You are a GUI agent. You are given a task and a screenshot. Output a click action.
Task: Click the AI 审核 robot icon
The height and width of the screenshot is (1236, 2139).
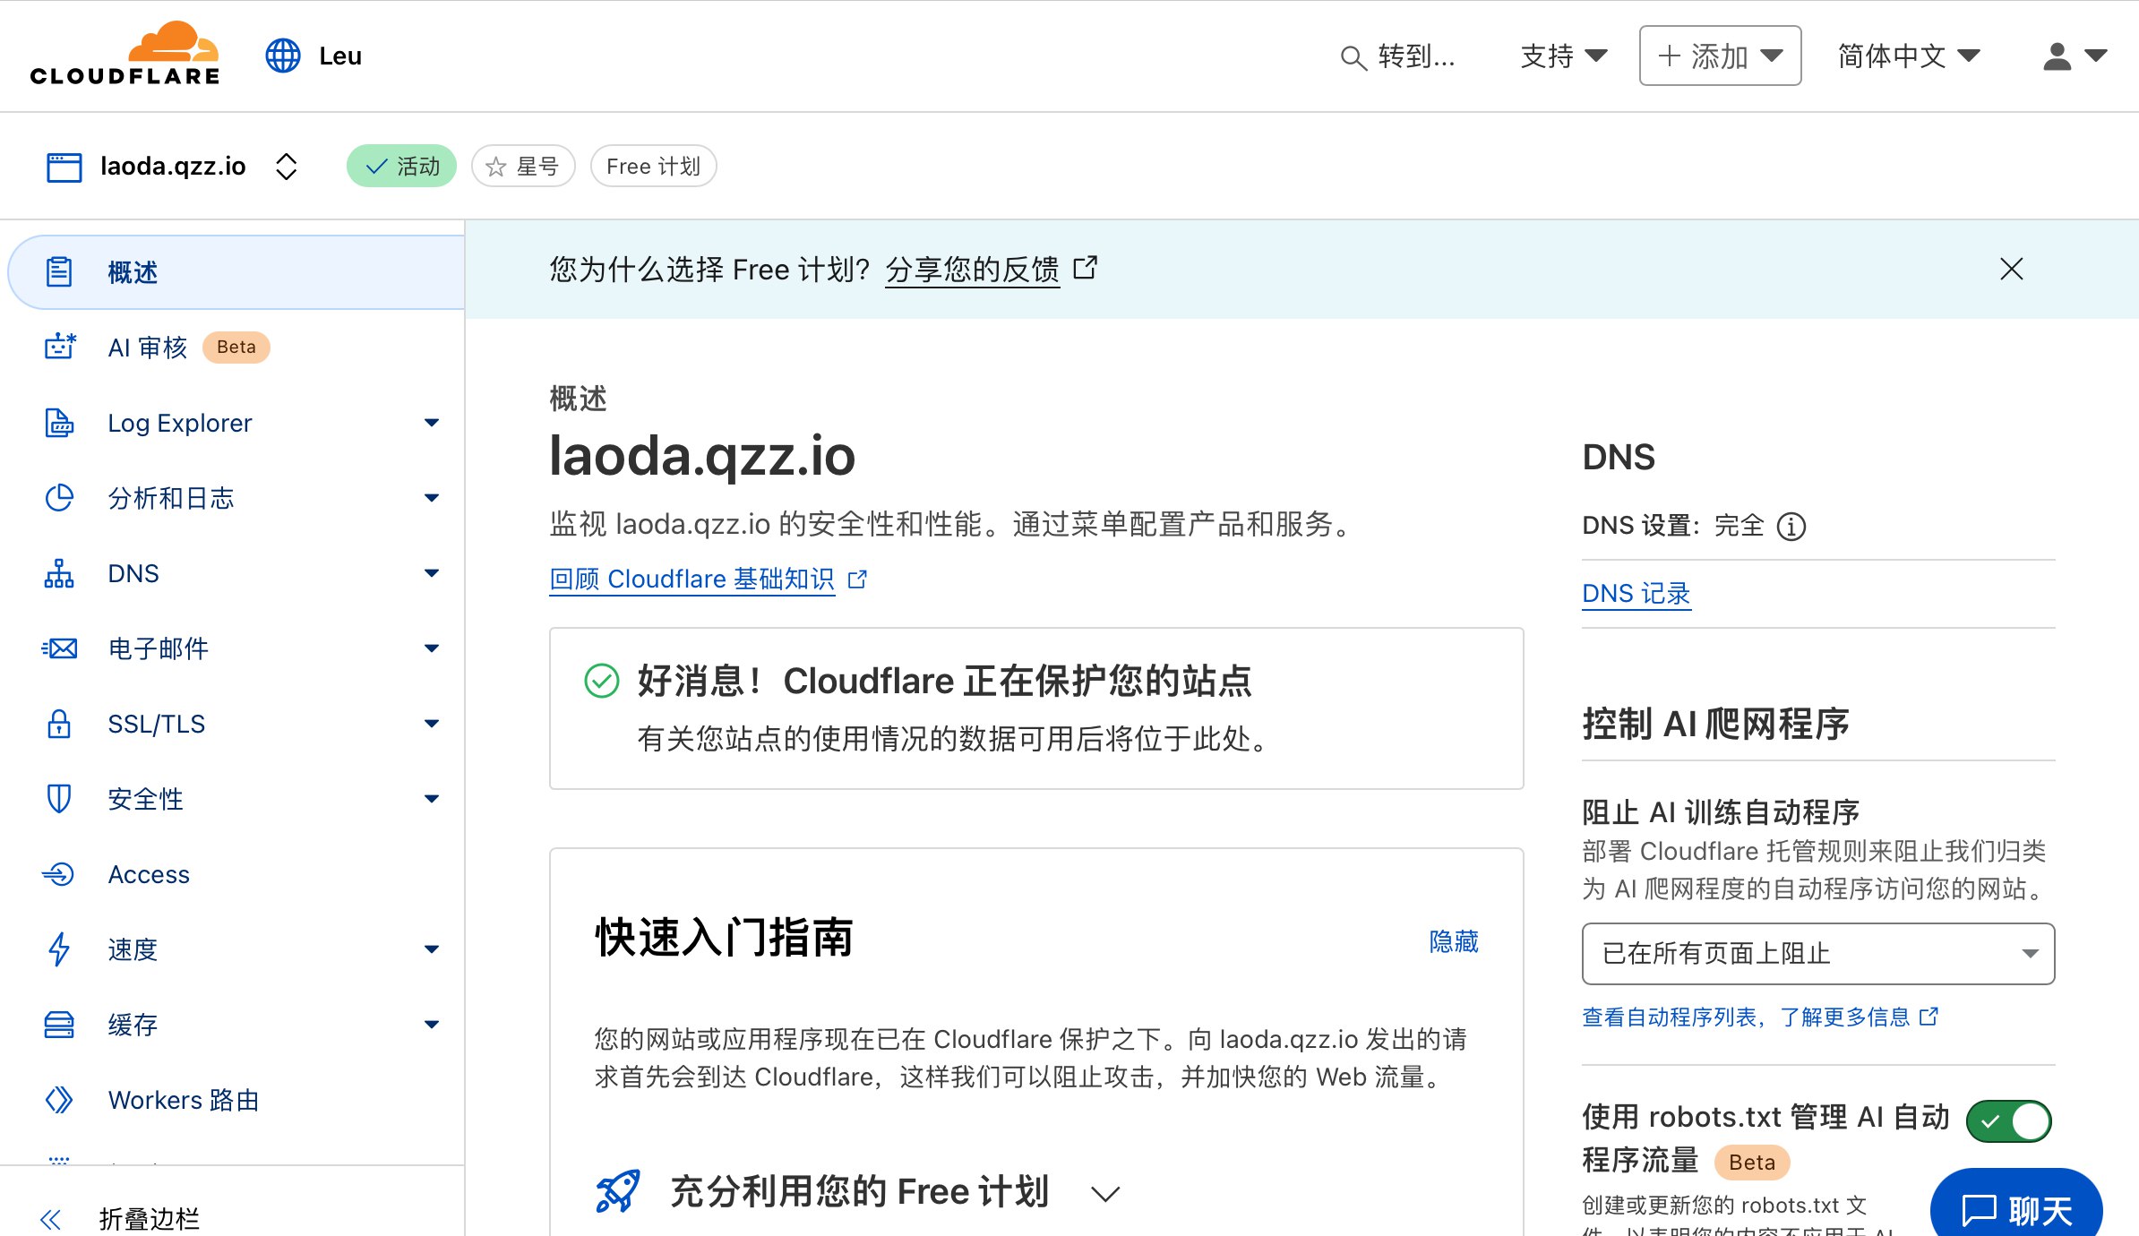pos(60,347)
